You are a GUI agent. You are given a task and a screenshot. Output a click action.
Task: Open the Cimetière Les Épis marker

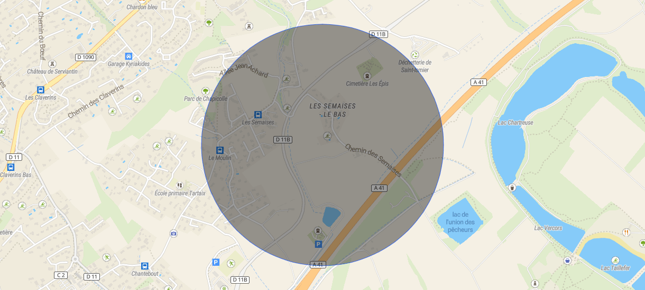[x=367, y=75]
